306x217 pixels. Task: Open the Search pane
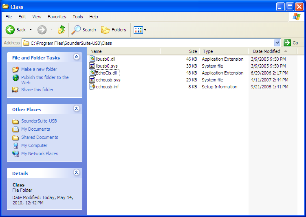(84, 30)
